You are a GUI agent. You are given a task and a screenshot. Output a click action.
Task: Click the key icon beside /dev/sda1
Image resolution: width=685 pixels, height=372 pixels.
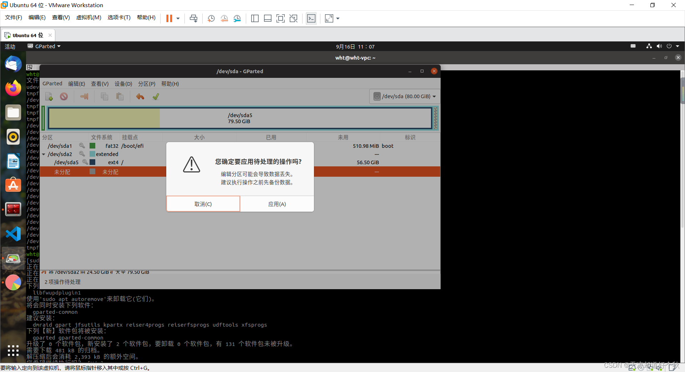click(x=82, y=146)
